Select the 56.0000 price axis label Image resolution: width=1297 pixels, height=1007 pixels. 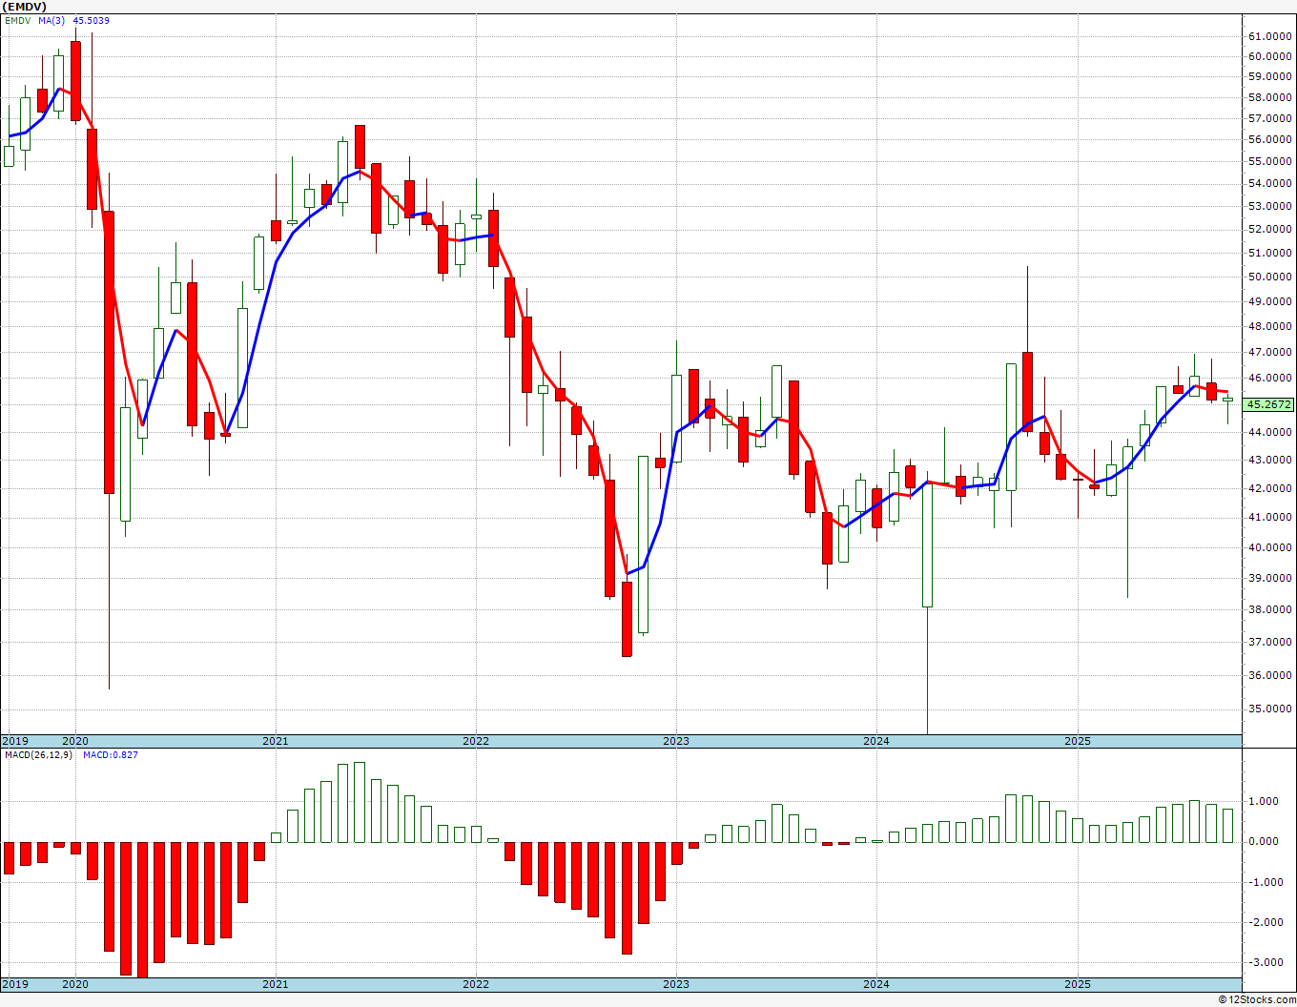coord(1270,139)
